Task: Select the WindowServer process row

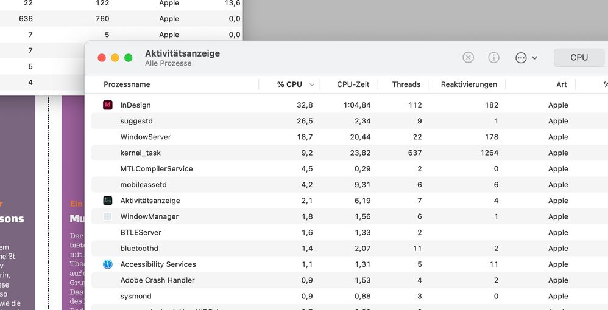Action: (349, 137)
